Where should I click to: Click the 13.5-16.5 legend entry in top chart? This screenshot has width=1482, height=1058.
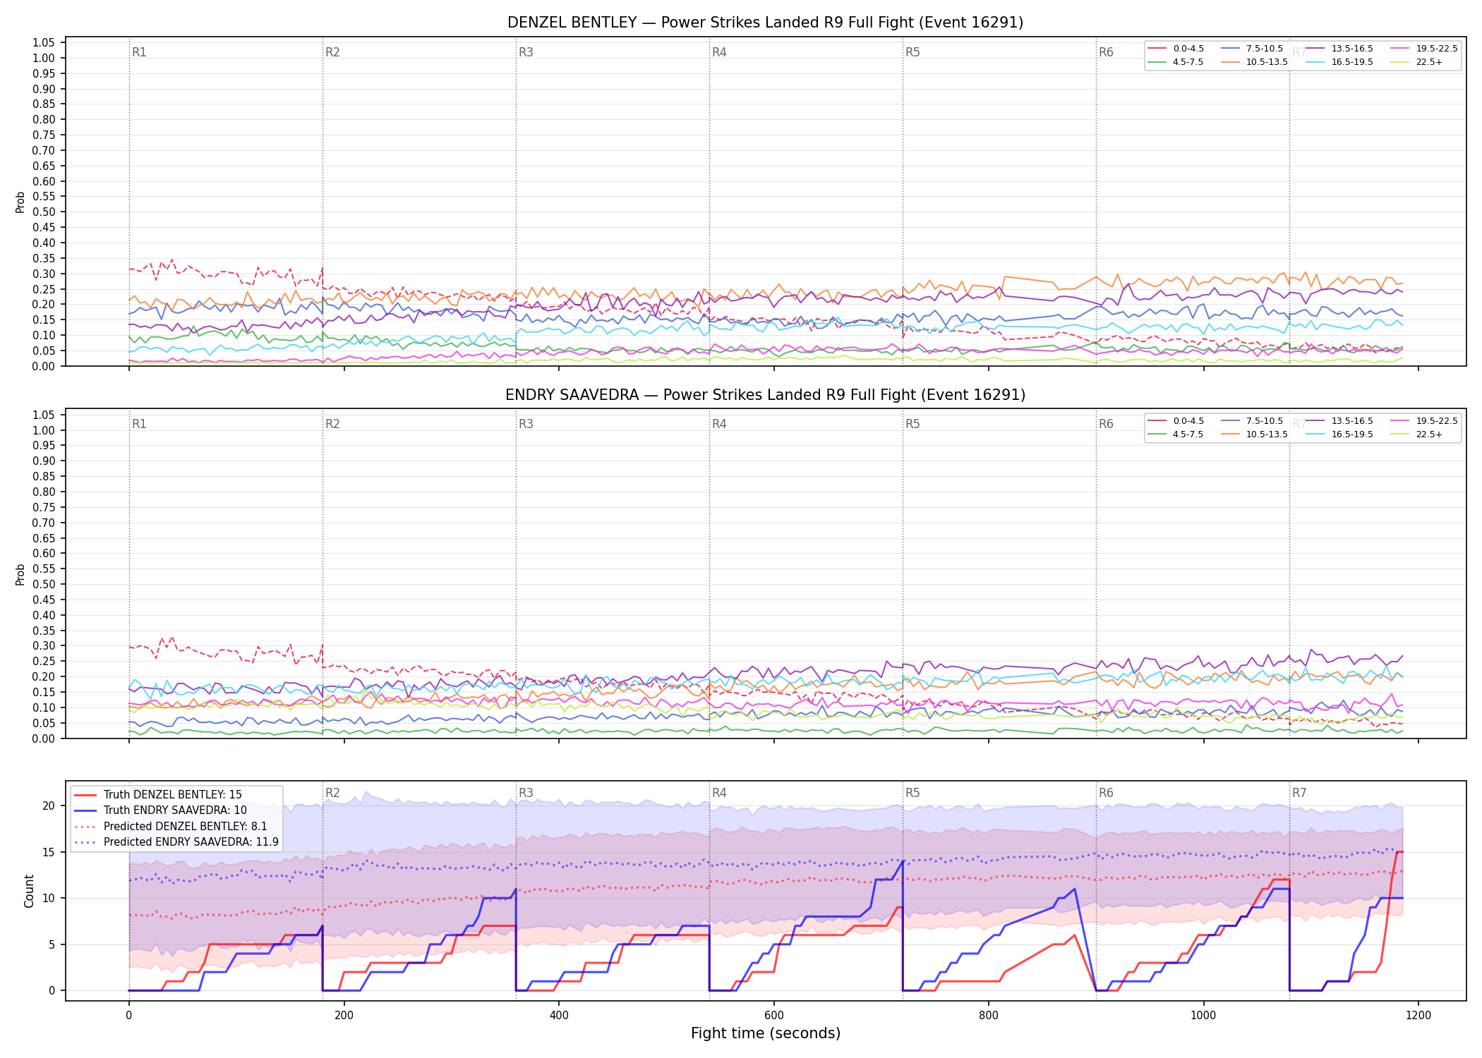1340,49
